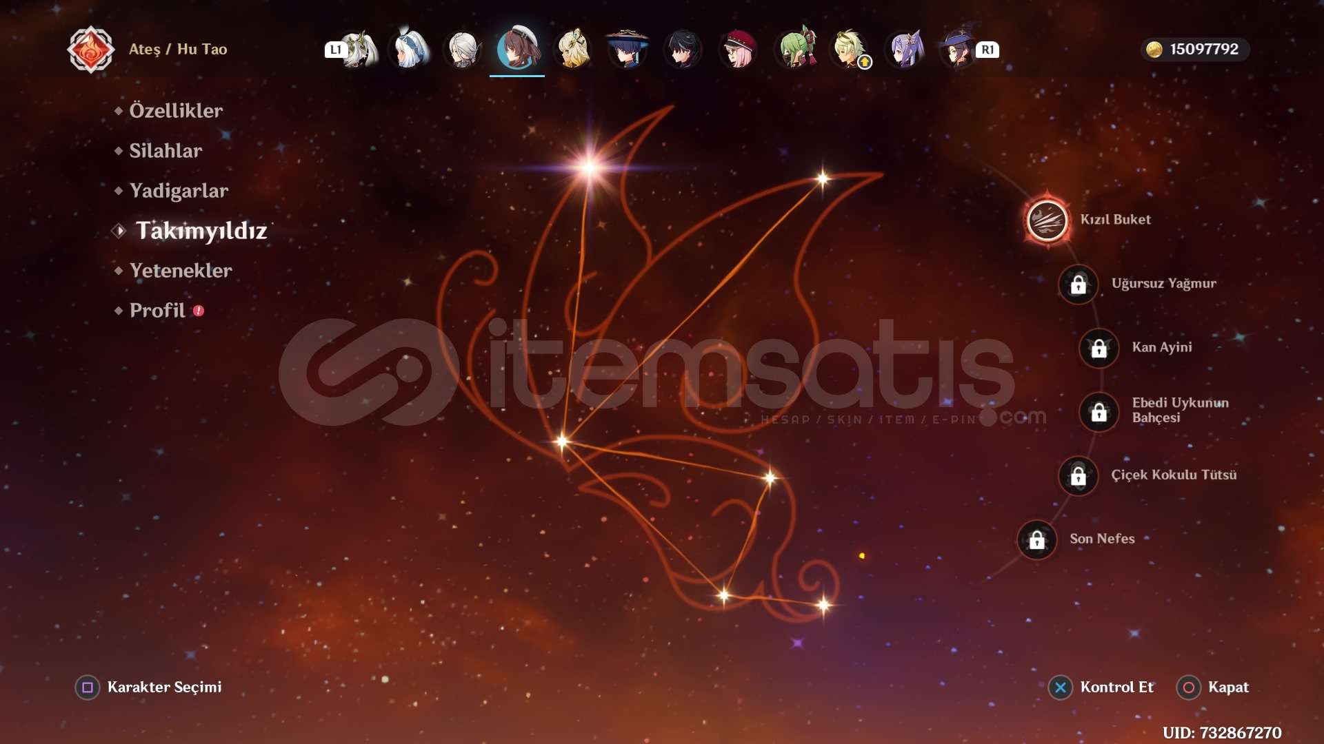
Task: Open the locked Son Nefes constellation
Action: coord(1037,540)
